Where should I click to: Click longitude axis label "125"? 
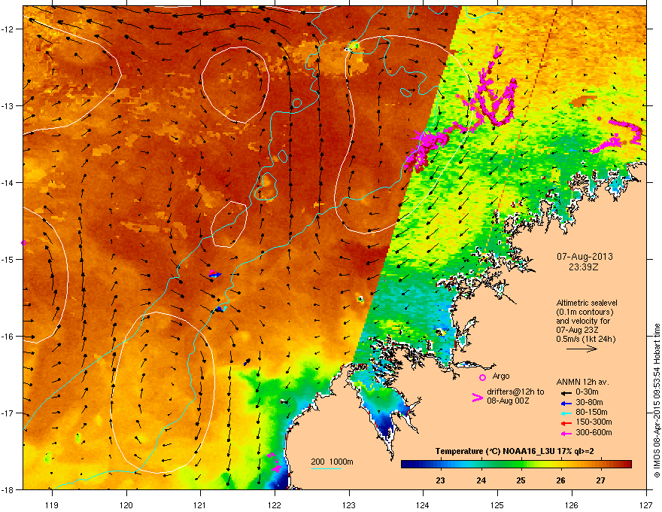(x=497, y=505)
